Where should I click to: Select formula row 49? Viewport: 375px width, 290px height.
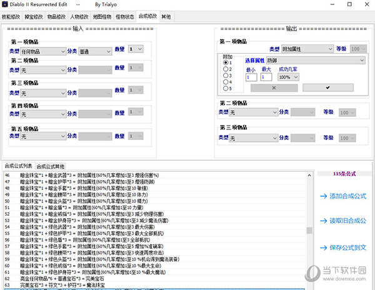(x=154, y=194)
